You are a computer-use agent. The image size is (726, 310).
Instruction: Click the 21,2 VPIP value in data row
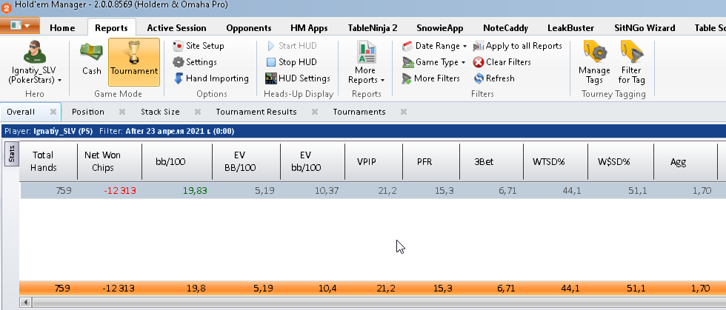pyautogui.click(x=387, y=190)
